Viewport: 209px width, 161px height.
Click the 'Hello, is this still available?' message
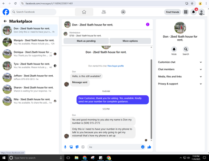(87, 76)
